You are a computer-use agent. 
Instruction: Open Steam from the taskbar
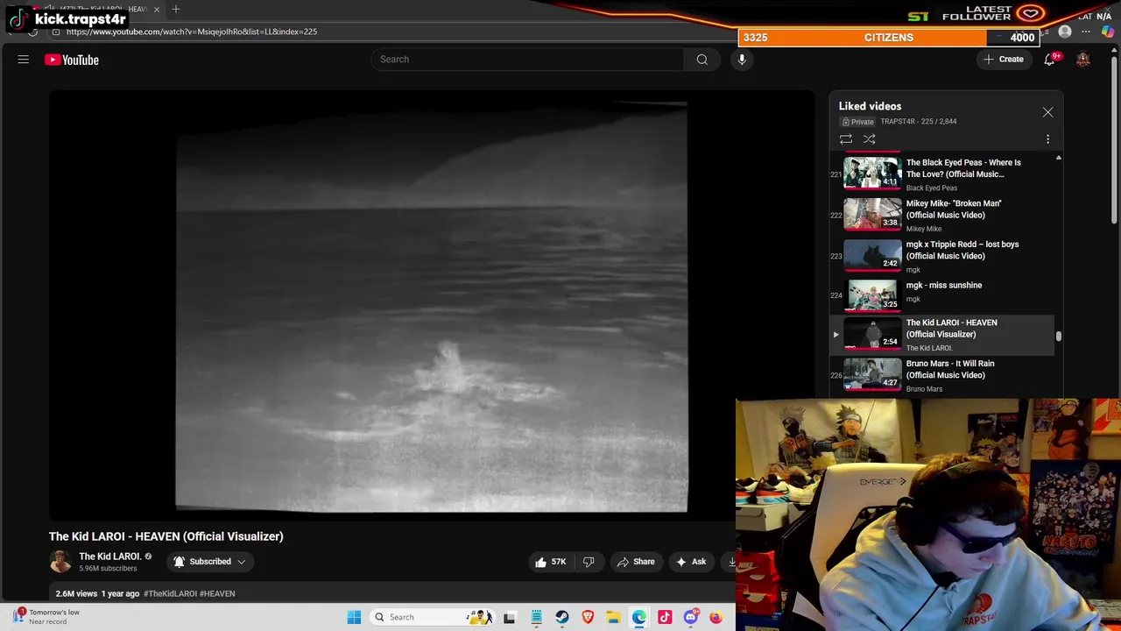[x=562, y=617]
